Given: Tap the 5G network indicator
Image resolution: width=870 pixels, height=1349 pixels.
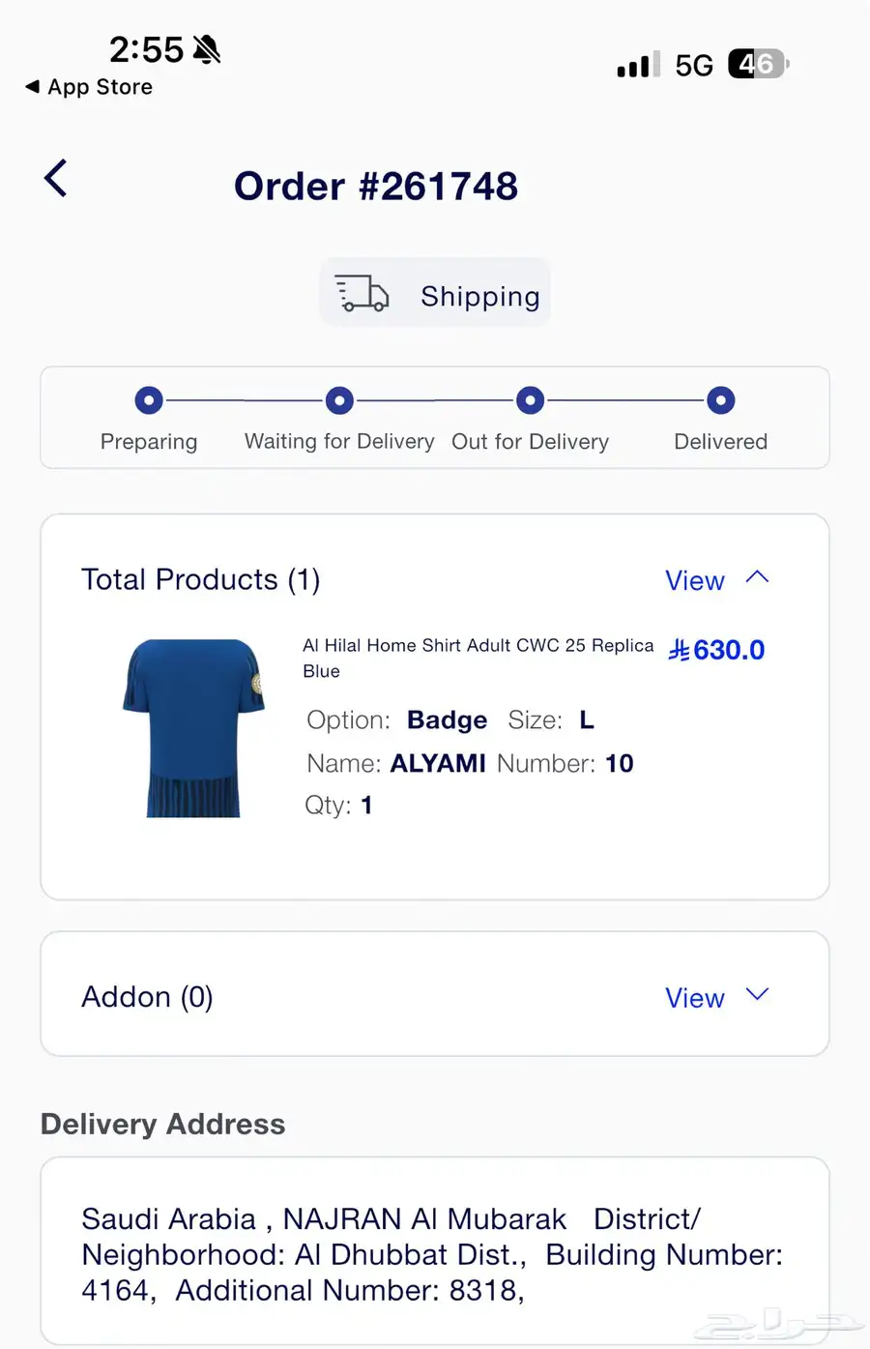Looking at the screenshot, I should pos(694,65).
